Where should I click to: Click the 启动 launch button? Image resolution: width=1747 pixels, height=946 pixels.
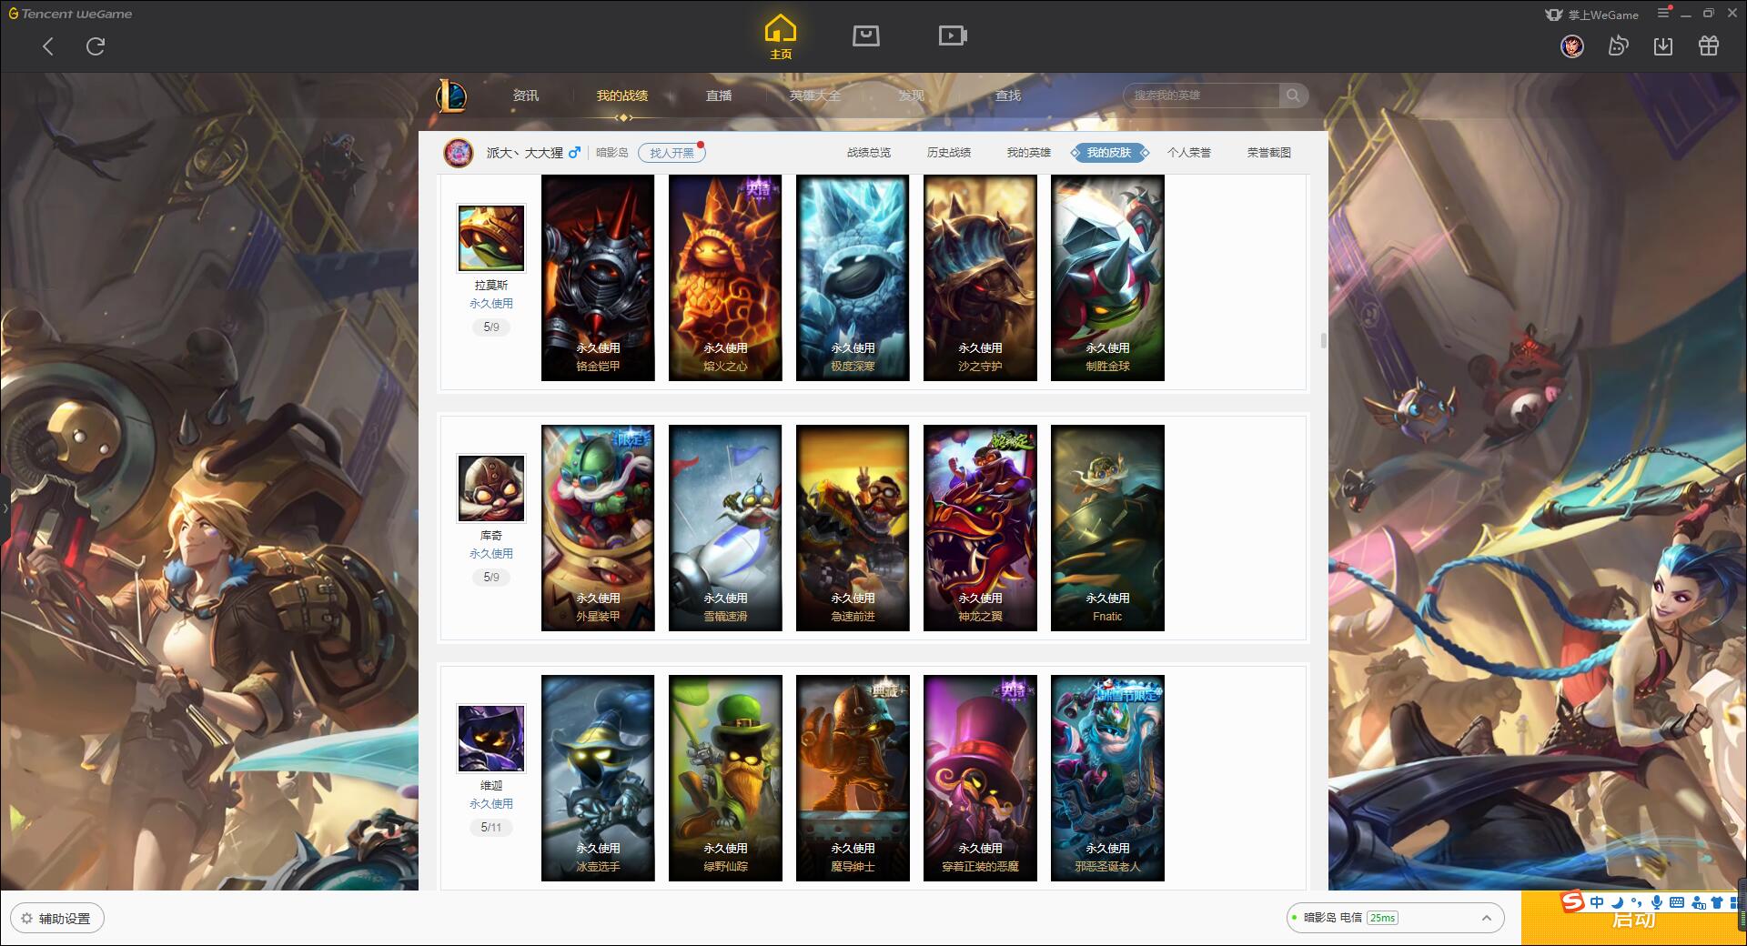pos(1633,920)
